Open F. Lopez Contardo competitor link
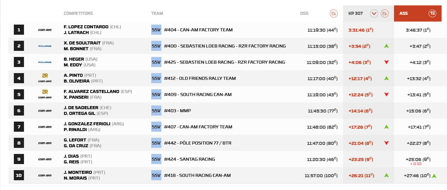447x190 pixels. 86,27
